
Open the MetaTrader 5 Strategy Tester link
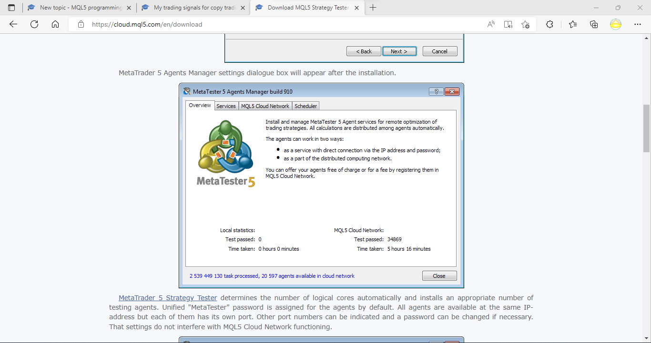coord(168,298)
